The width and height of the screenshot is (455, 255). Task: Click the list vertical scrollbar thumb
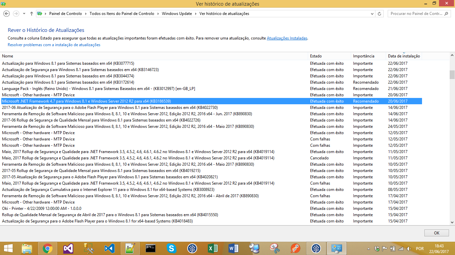(x=452, y=75)
